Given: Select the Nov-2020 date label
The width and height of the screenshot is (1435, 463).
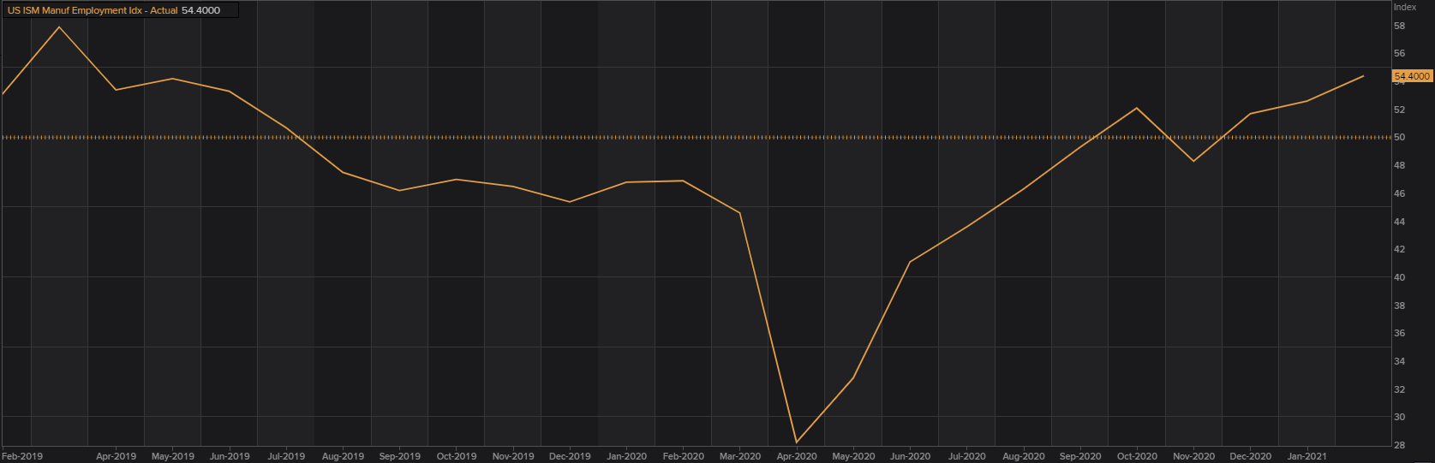Looking at the screenshot, I should pos(1193,456).
